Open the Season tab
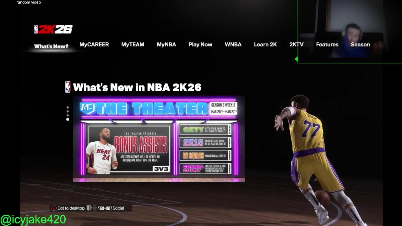Image resolution: width=402 pixels, height=226 pixels. pyautogui.click(x=360, y=45)
